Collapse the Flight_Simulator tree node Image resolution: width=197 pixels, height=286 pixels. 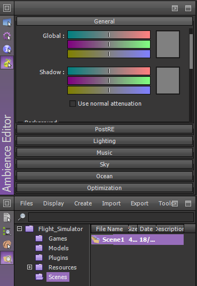pos(20,229)
